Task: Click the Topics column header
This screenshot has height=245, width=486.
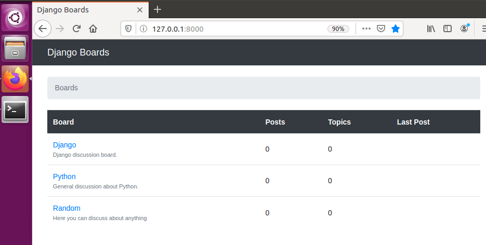Action: 339,122
